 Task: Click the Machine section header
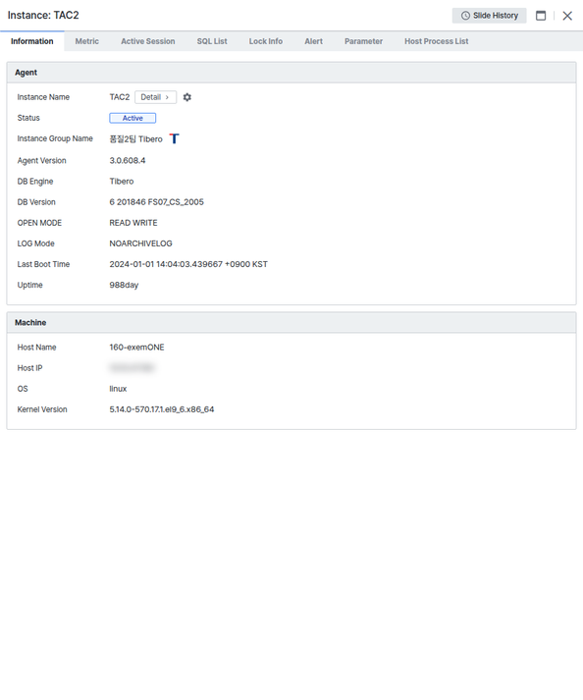pyautogui.click(x=291, y=322)
